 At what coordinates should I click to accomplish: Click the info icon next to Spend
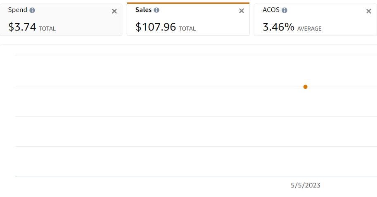[x=32, y=10]
